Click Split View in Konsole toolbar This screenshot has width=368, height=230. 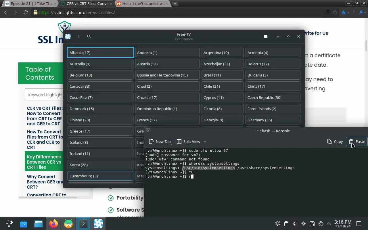click(x=189, y=141)
